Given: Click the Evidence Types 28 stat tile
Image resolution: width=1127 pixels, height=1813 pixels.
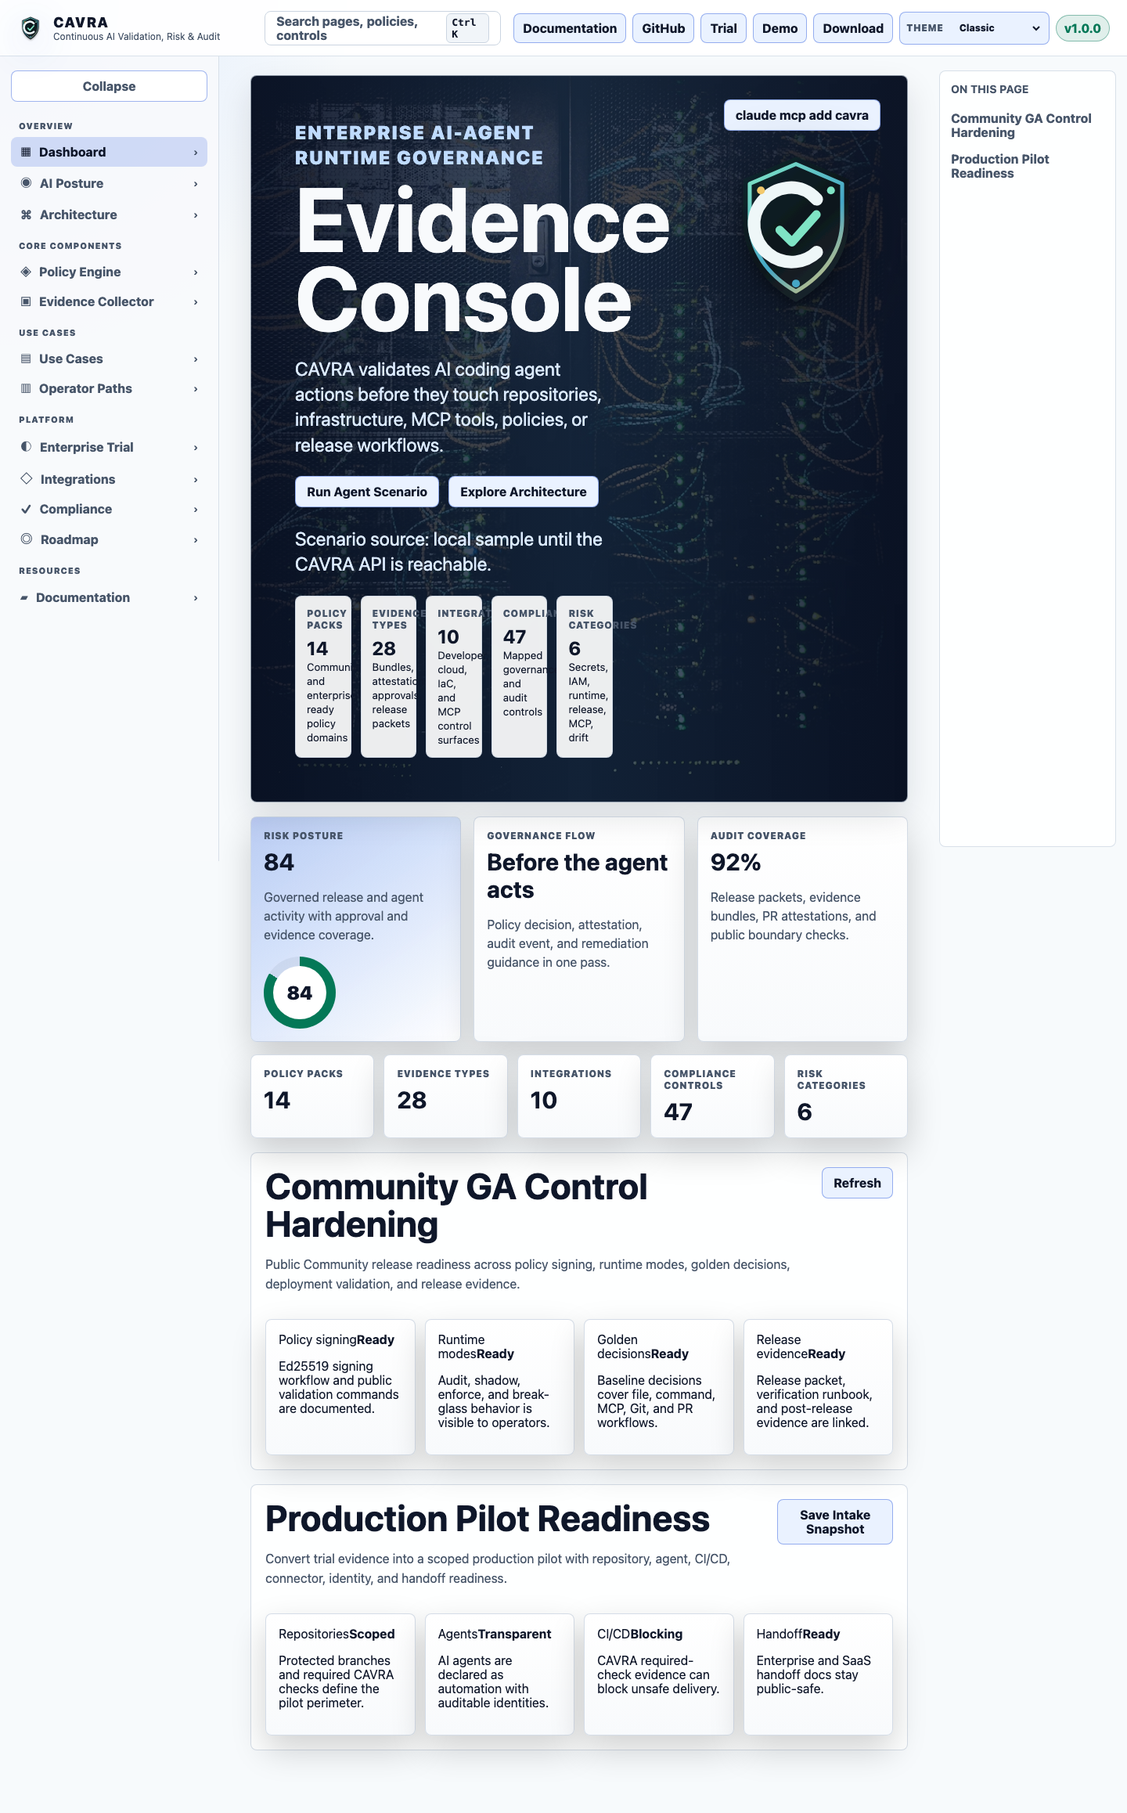Looking at the screenshot, I should tap(445, 1096).
